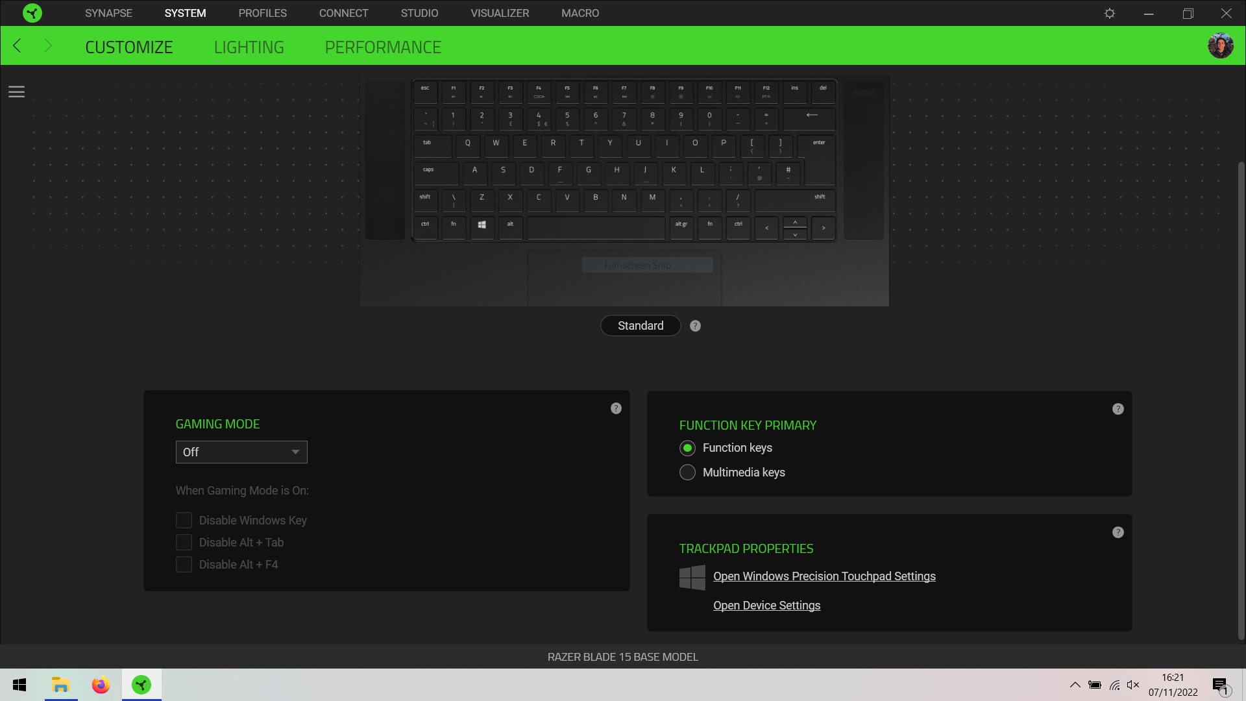1246x701 pixels.
Task: Open help for Gaming Mode section
Action: 616,408
